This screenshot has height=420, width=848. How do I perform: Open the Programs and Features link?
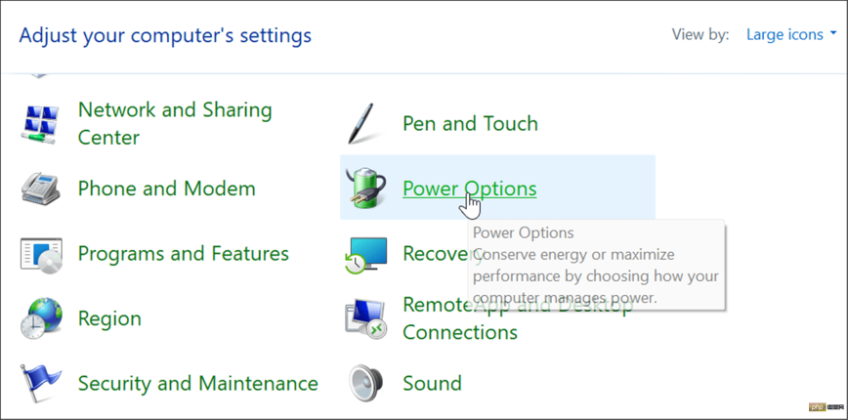tap(183, 254)
